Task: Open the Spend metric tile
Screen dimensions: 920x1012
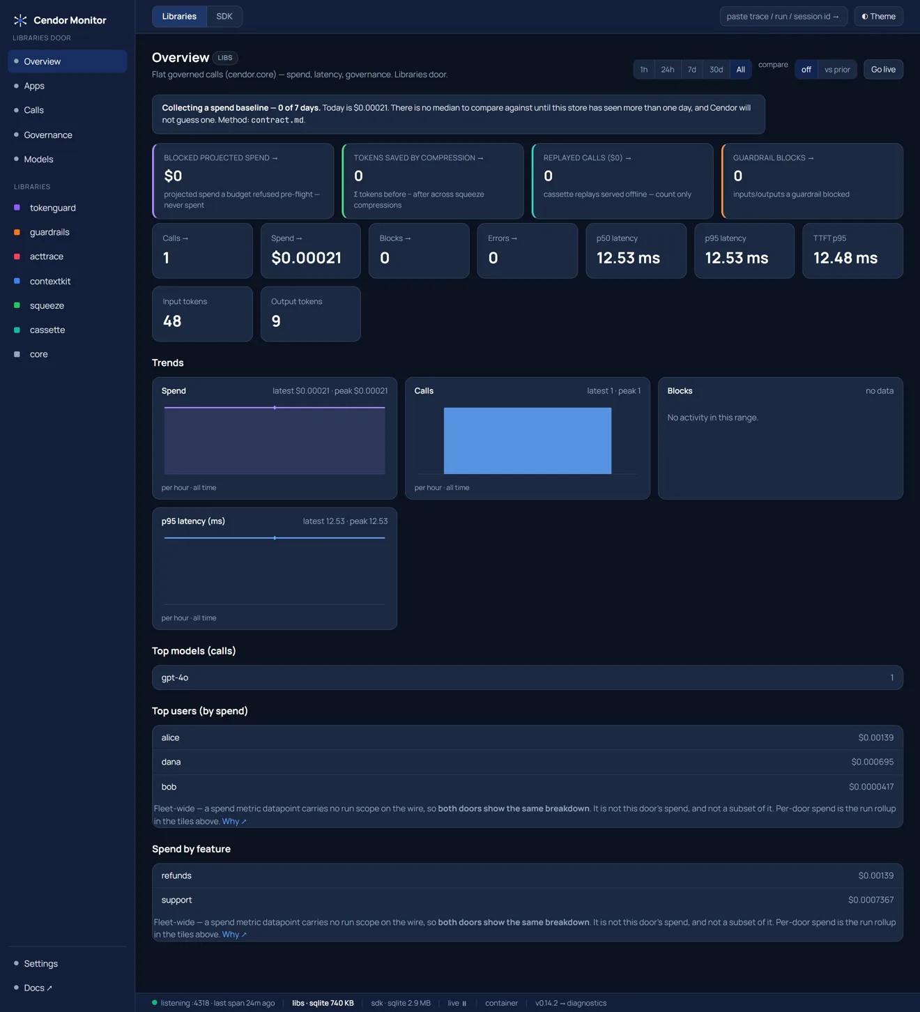Action: point(311,251)
